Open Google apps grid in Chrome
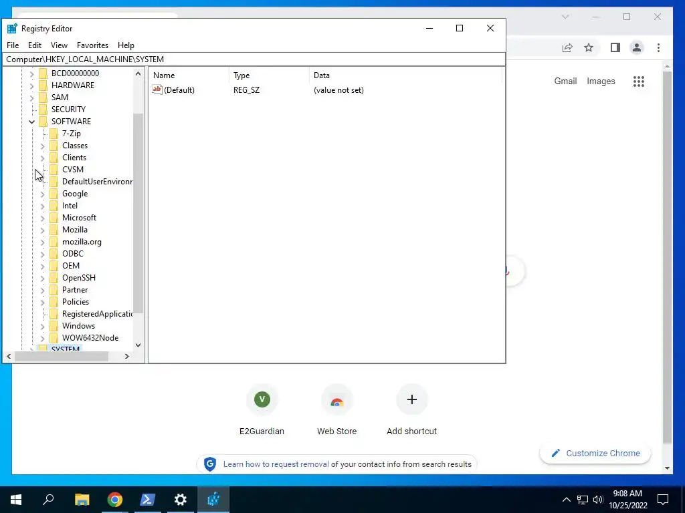 point(639,81)
